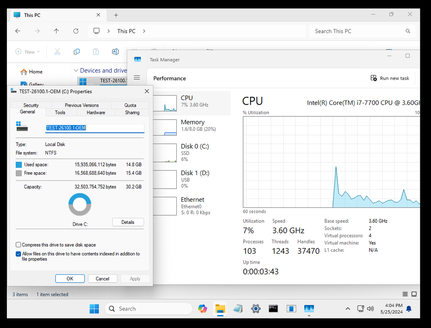431x328 pixels.
Task: Click the Cut scissors icon in Explorer toolbar
Action: point(57,52)
